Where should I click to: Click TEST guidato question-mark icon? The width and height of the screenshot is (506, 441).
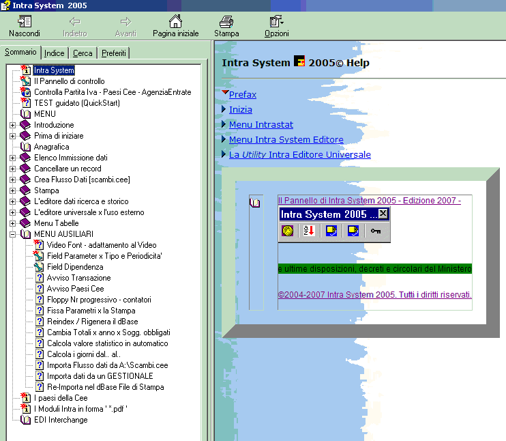(26, 102)
